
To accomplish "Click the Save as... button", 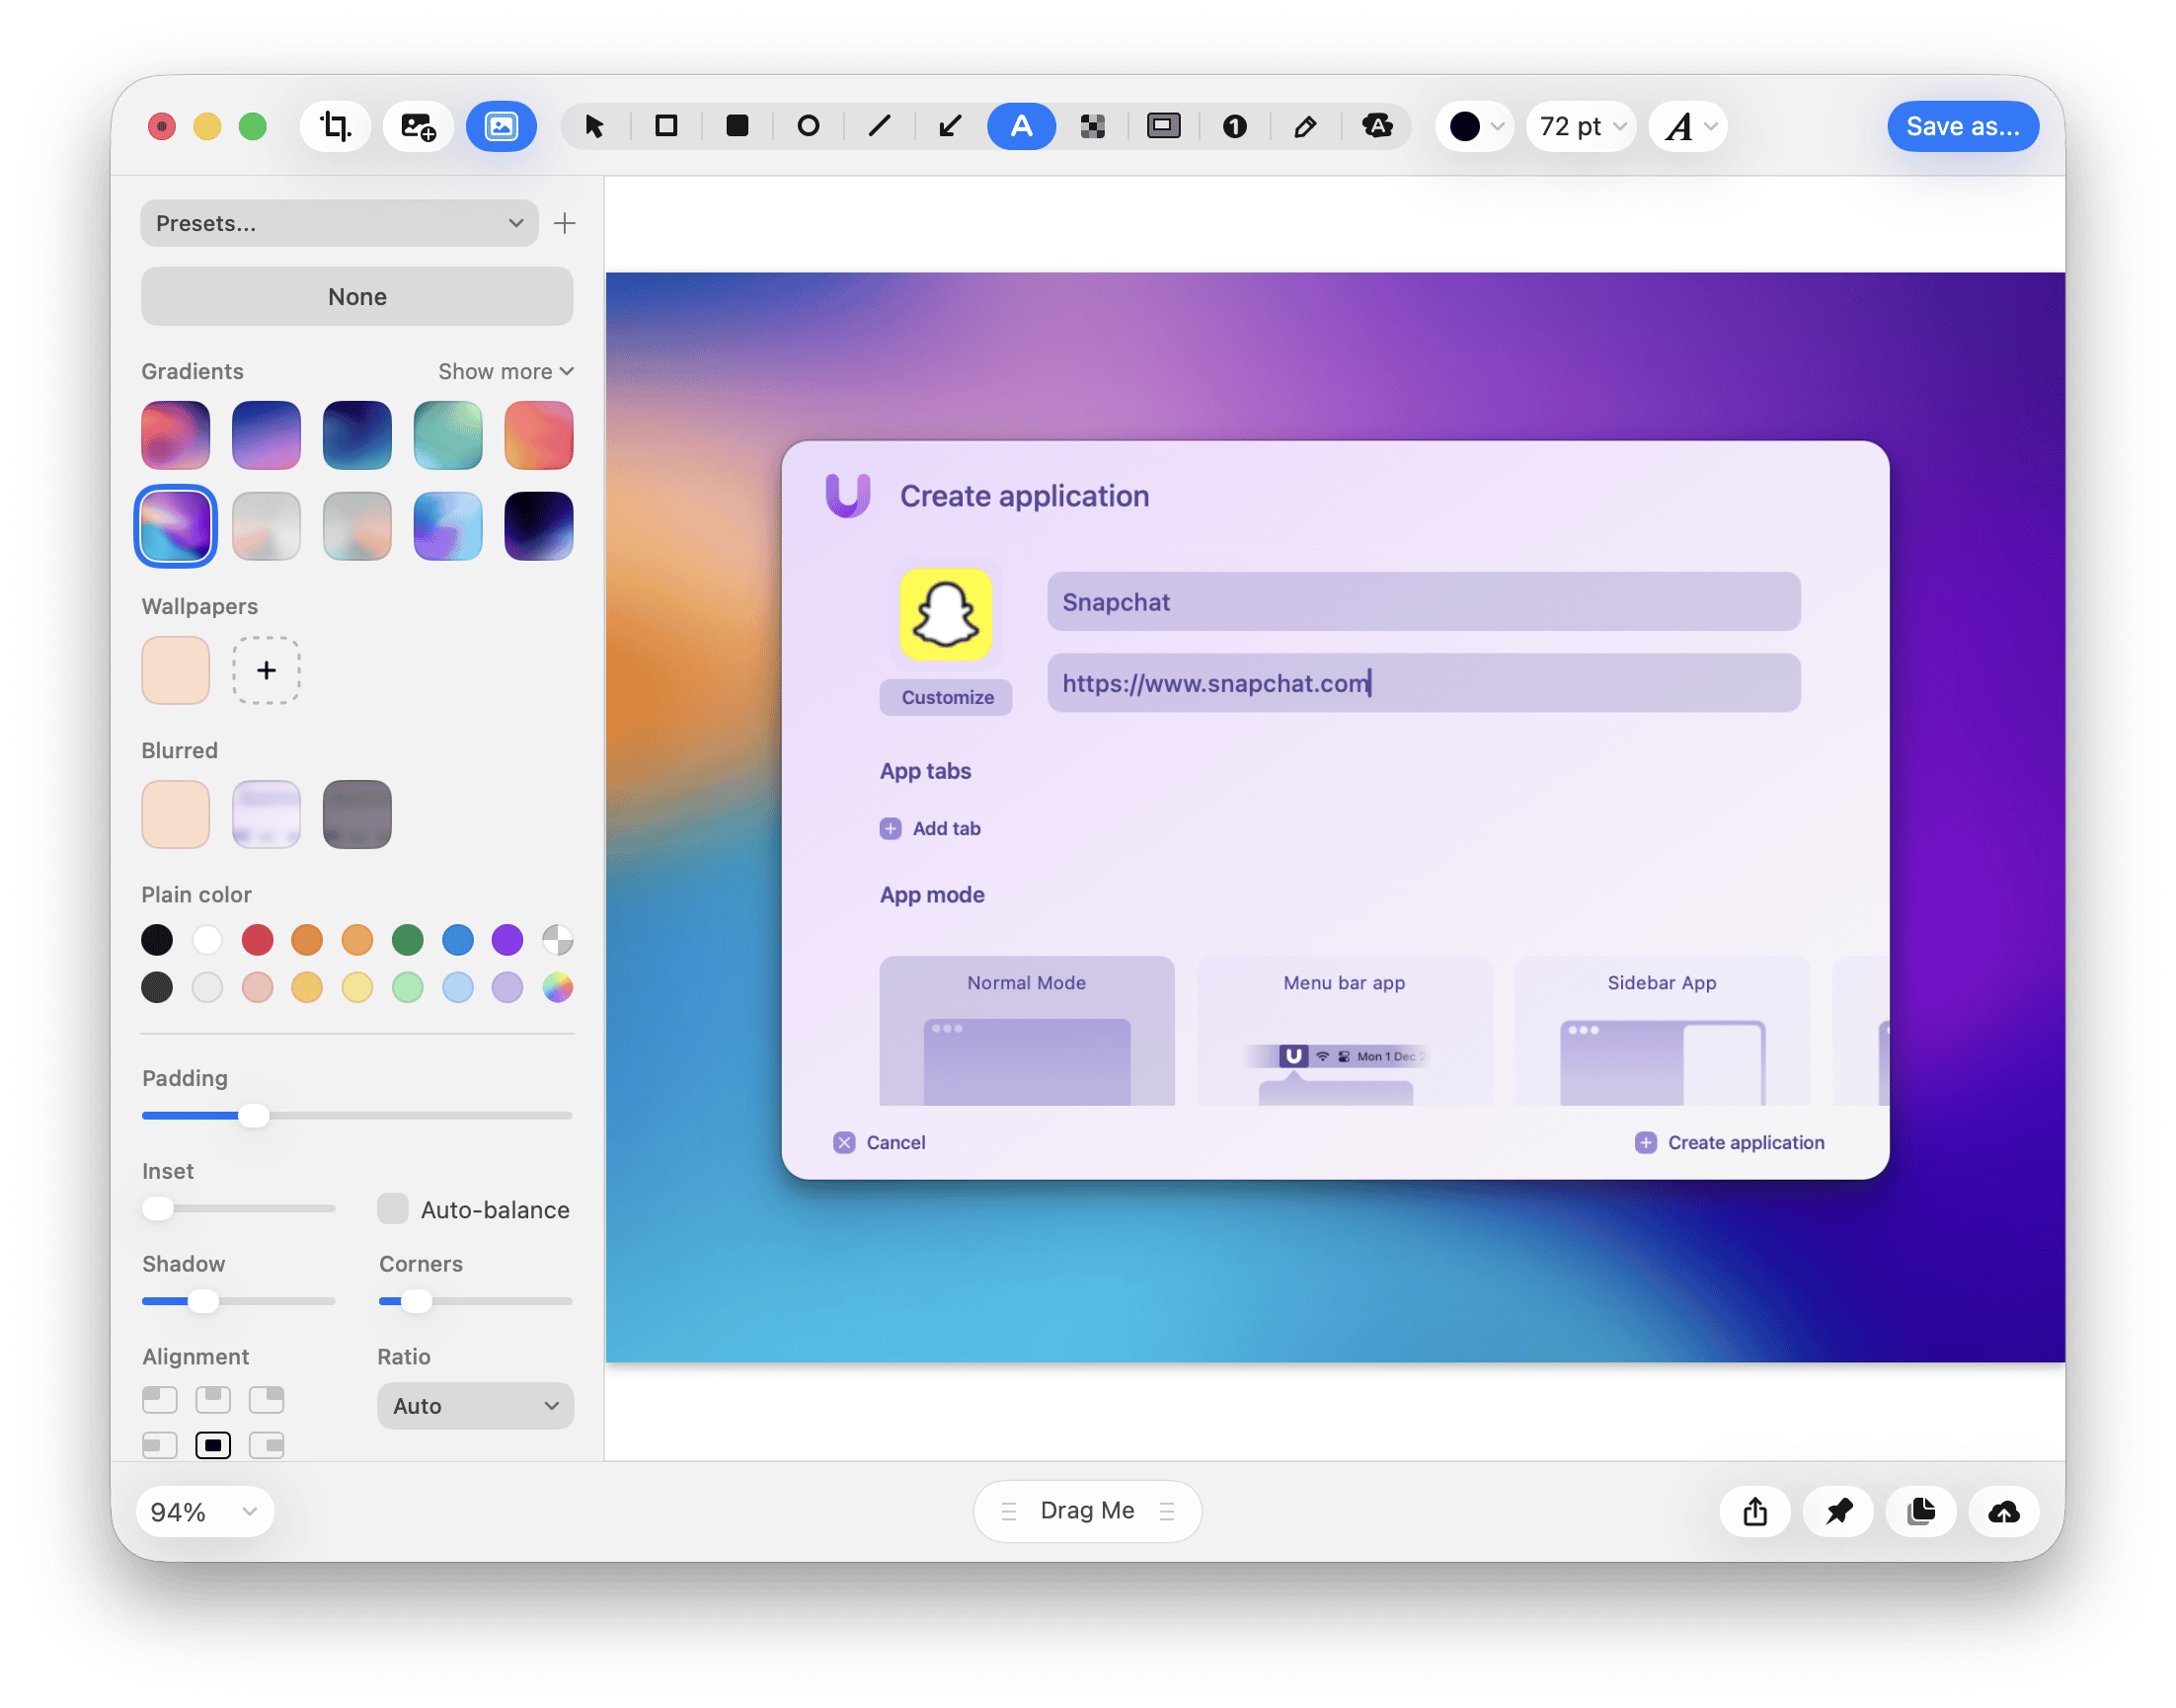I will click(x=1962, y=126).
